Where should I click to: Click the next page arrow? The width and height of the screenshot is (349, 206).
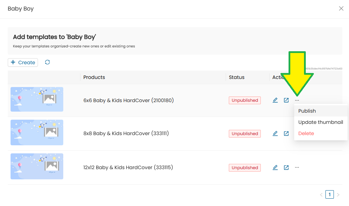tap(338, 194)
